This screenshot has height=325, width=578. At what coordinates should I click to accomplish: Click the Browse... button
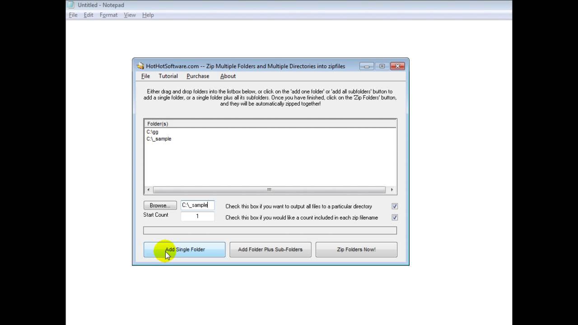pyautogui.click(x=160, y=205)
